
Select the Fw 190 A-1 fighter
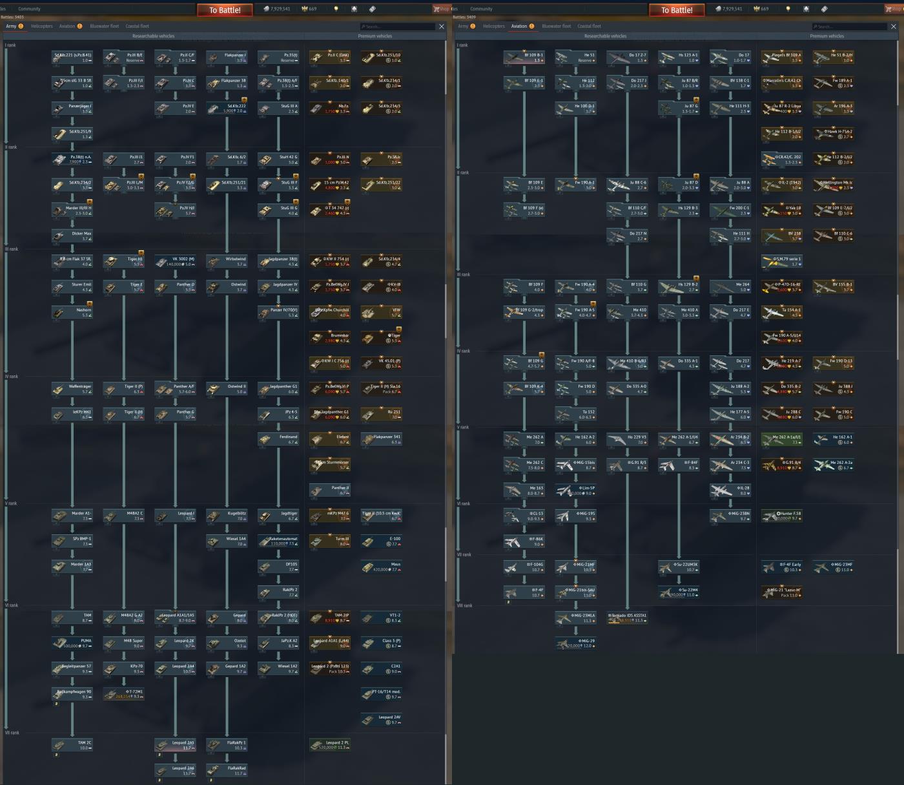tap(575, 185)
